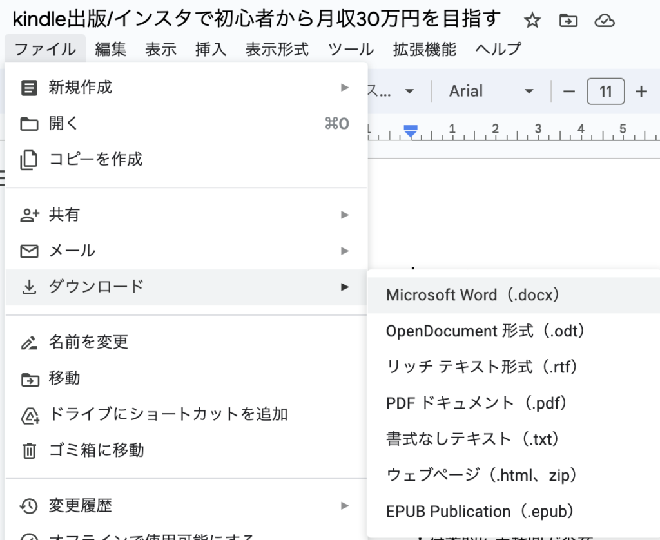Star this document with the star icon
The image size is (660, 540).
(532, 21)
